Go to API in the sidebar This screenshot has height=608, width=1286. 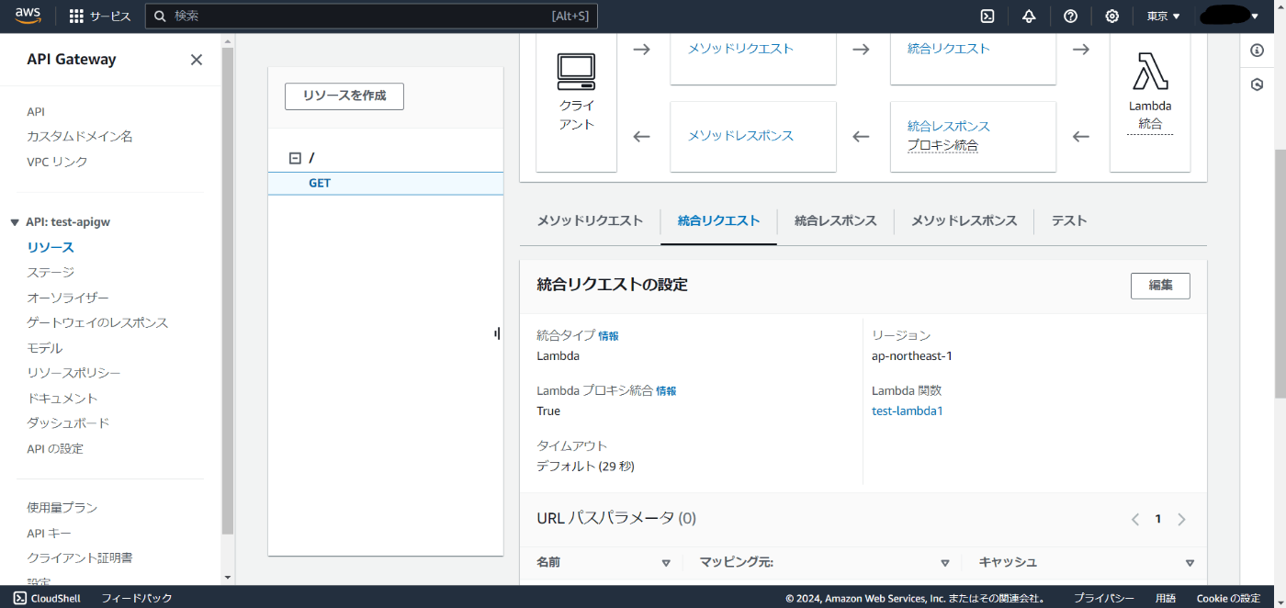pyautogui.click(x=36, y=111)
